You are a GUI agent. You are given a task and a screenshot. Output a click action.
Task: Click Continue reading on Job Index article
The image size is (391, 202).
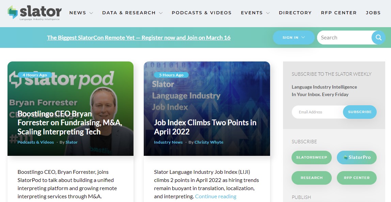click(216, 196)
